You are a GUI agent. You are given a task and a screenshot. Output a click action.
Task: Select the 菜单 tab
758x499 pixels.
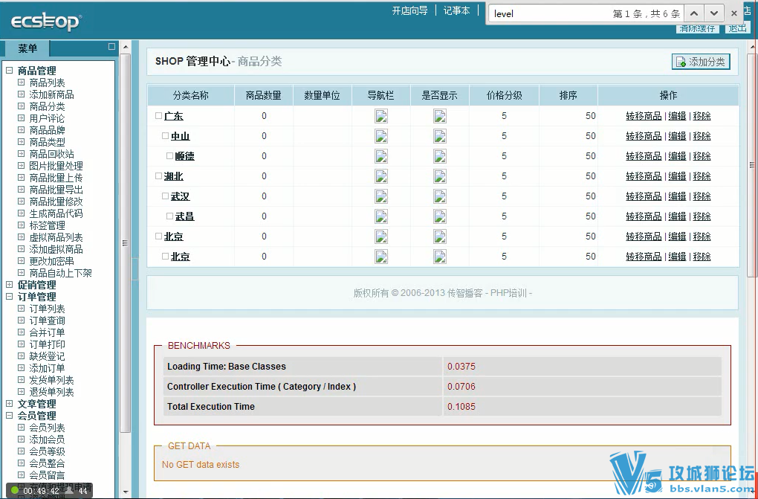tap(27, 48)
